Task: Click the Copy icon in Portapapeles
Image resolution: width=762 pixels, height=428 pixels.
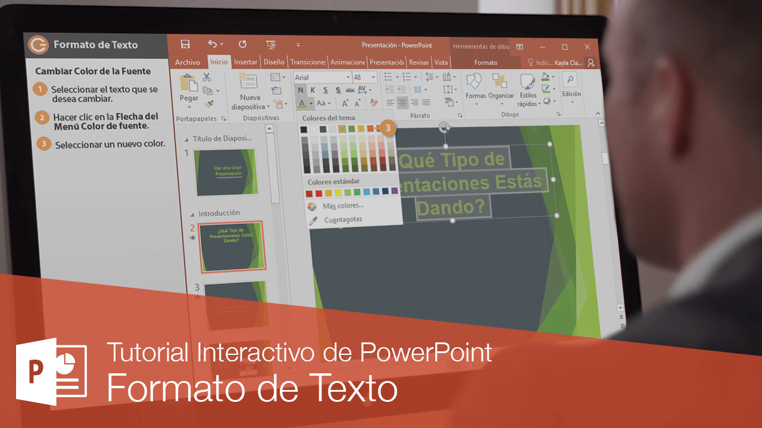Action: click(208, 90)
